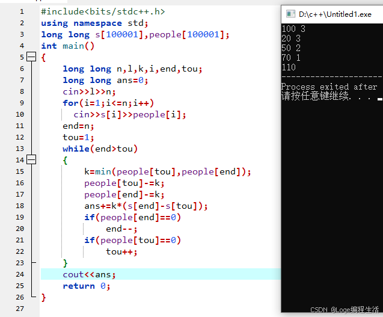Select line number 27 in the gutter
The height and width of the screenshot is (317, 383).
(x=20, y=309)
